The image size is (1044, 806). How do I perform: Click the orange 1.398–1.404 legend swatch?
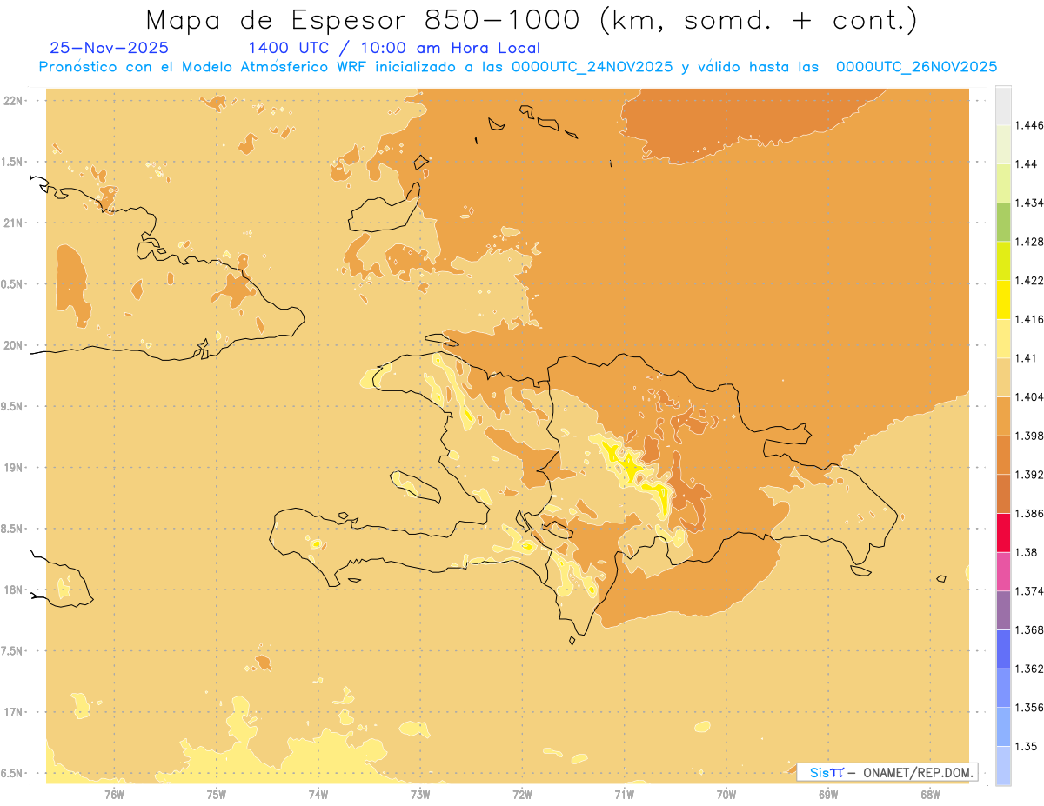[1003, 416]
